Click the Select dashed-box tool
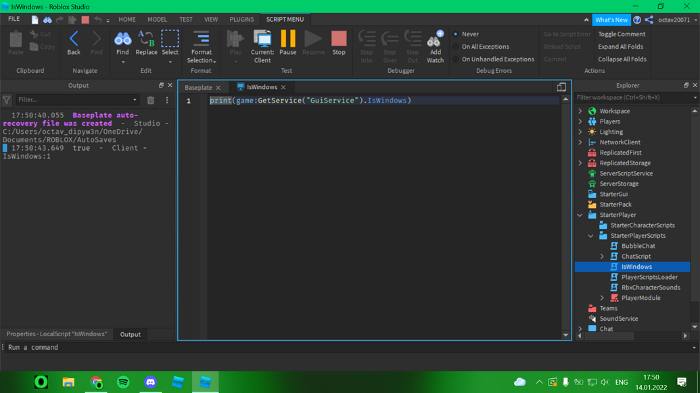 coord(170,38)
